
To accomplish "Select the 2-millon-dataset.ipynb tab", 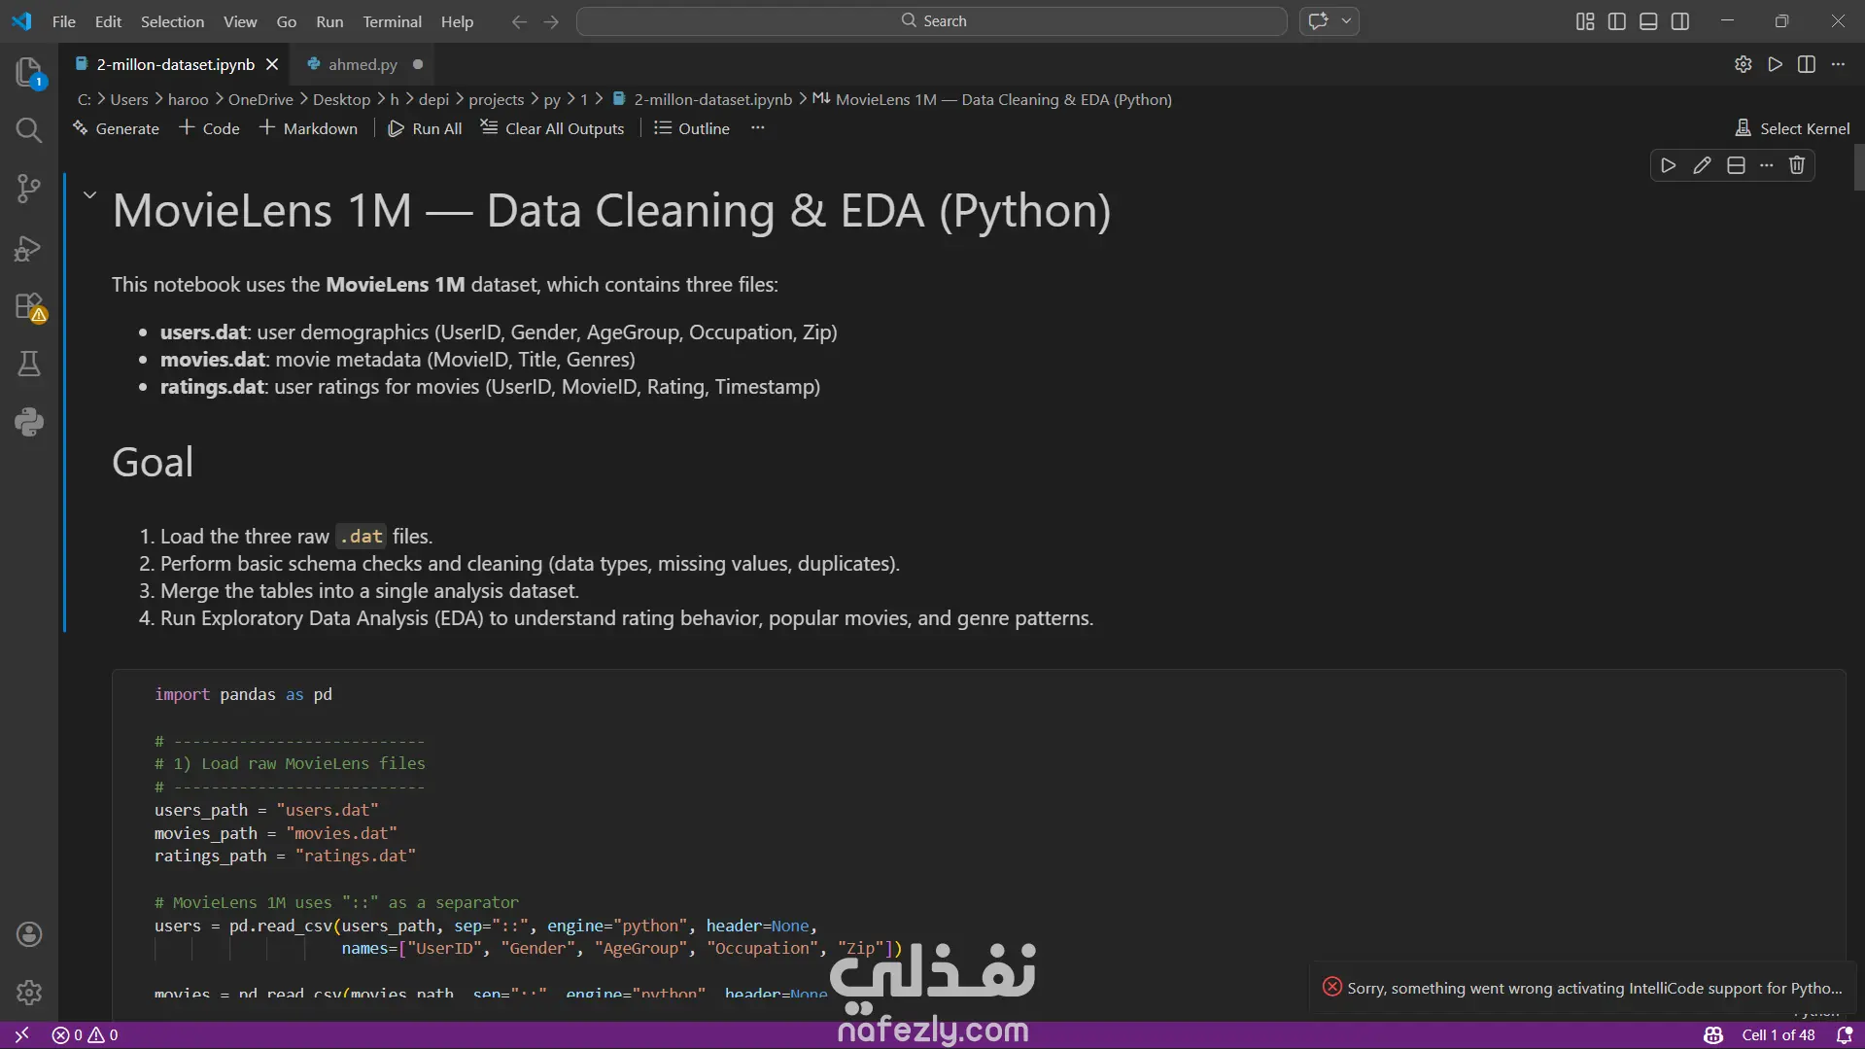I will click(175, 64).
